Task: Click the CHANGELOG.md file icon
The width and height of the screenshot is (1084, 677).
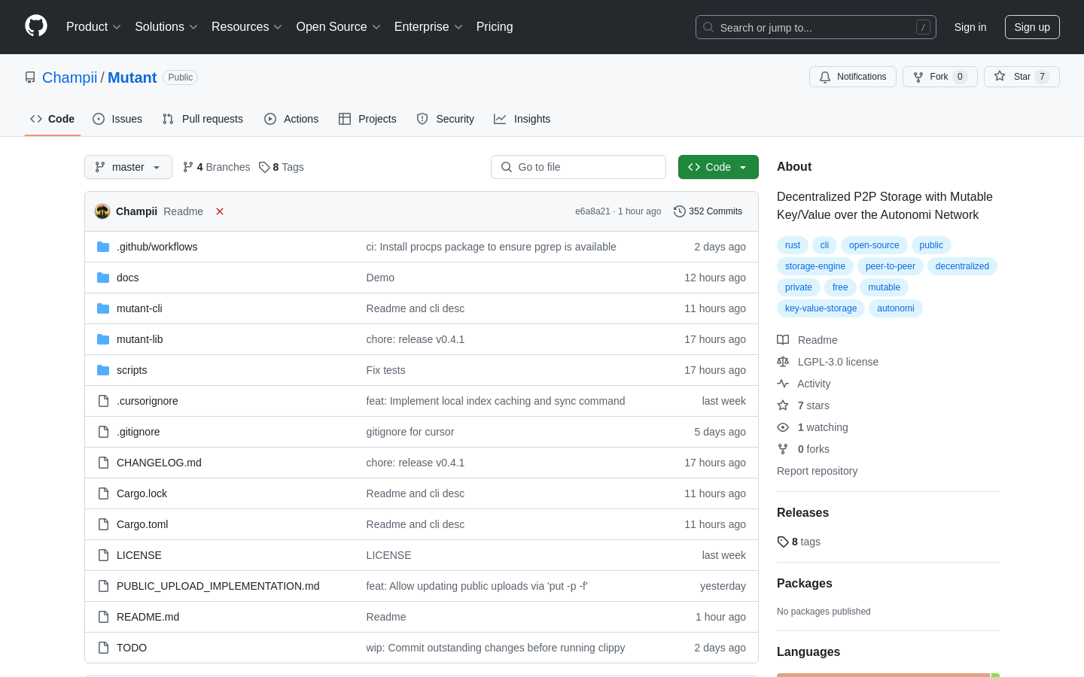Action: tap(103, 463)
